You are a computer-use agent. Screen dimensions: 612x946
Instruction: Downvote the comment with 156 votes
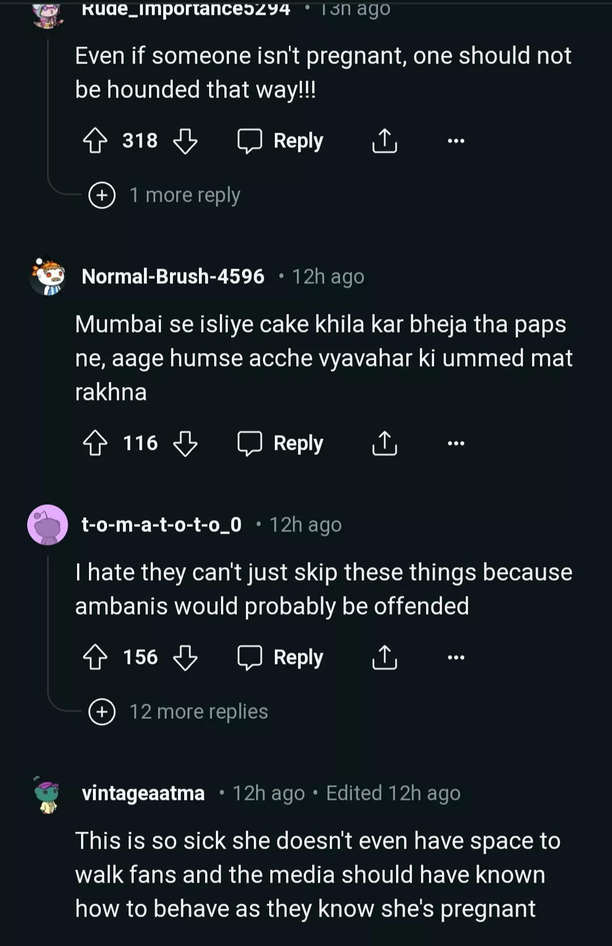pos(185,657)
